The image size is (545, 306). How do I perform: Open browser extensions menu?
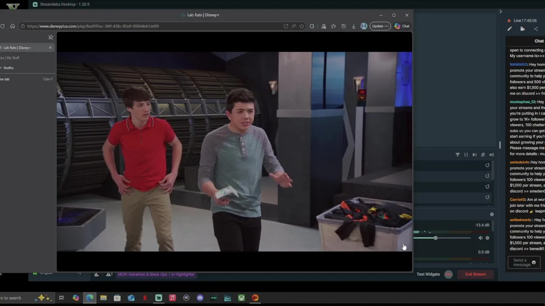(x=312, y=26)
